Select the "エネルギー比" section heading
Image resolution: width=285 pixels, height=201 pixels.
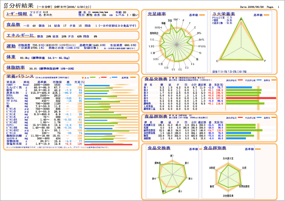coord(20,35)
